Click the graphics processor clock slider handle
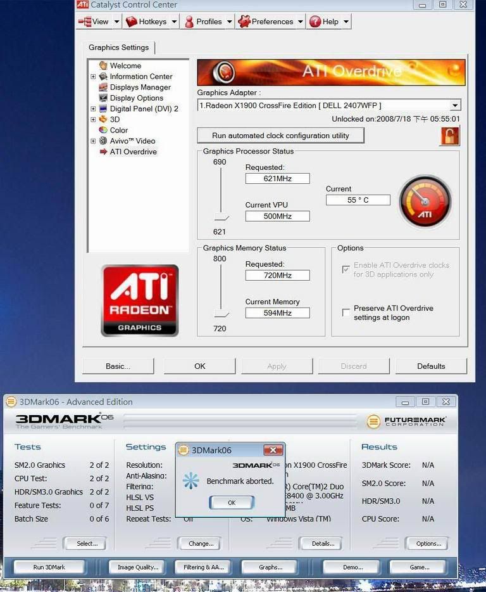 click(x=221, y=218)
